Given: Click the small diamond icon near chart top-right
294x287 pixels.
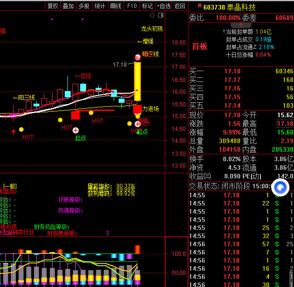Looking at the screenshot, I should point(153,15).
